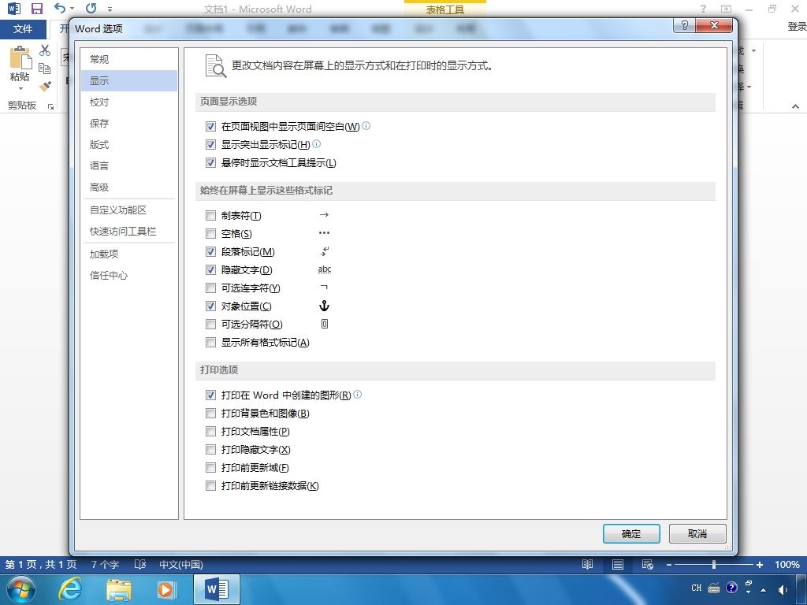Open the Undo history dropdown arrow
Viewport: 807px width, 605px height.
(72, 9)
